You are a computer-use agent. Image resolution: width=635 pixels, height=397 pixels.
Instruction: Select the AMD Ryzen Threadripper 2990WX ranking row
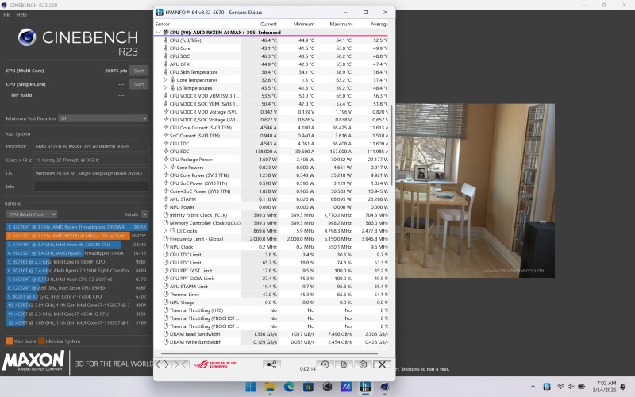[77, 227]
